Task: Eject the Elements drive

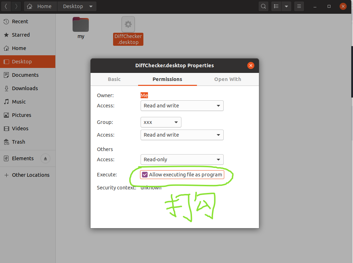Action: [x=45, y=158]
